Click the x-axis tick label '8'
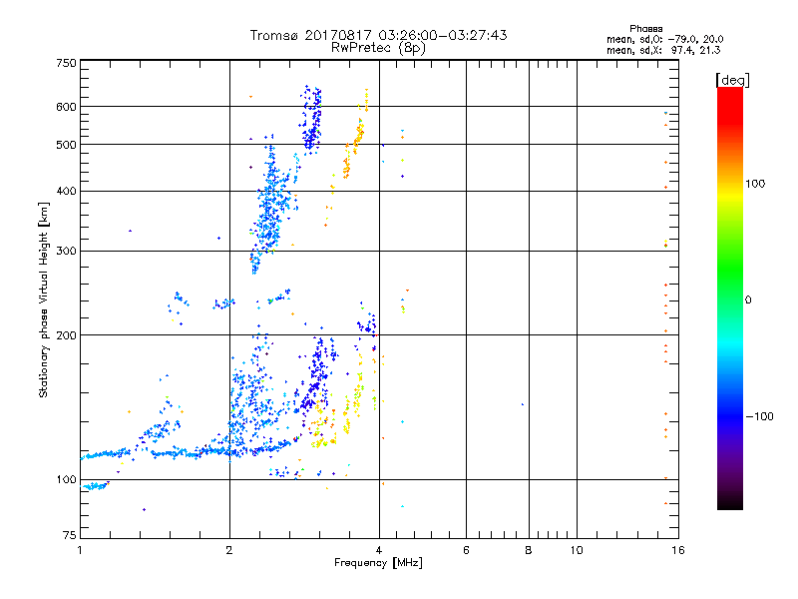This screenshot has height=599, width=798. click(529, 550)
